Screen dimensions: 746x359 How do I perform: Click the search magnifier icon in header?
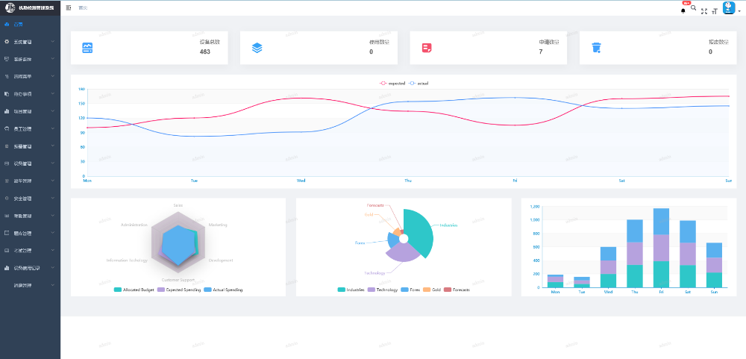click(x=694, y=8)
